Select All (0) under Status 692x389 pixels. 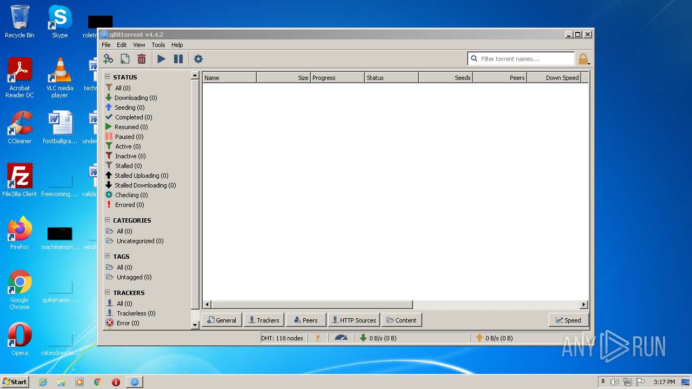click(117, 88)
